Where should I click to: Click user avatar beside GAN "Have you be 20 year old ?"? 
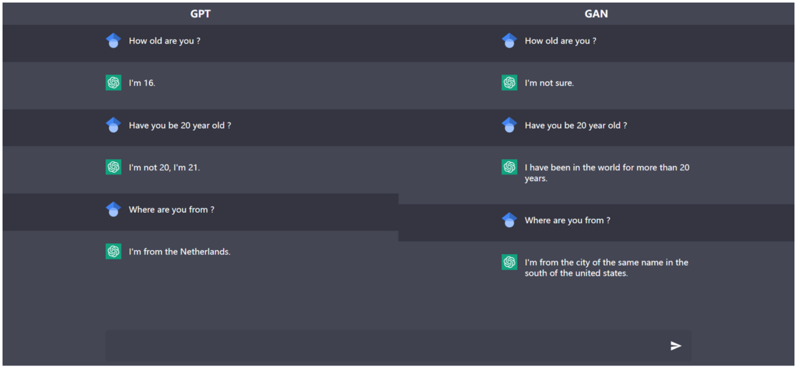509,125
